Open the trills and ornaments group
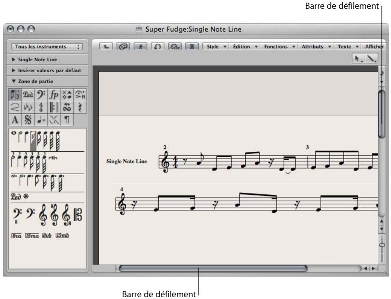The width and height of the screenshot is (391, 299). (67, 107)
